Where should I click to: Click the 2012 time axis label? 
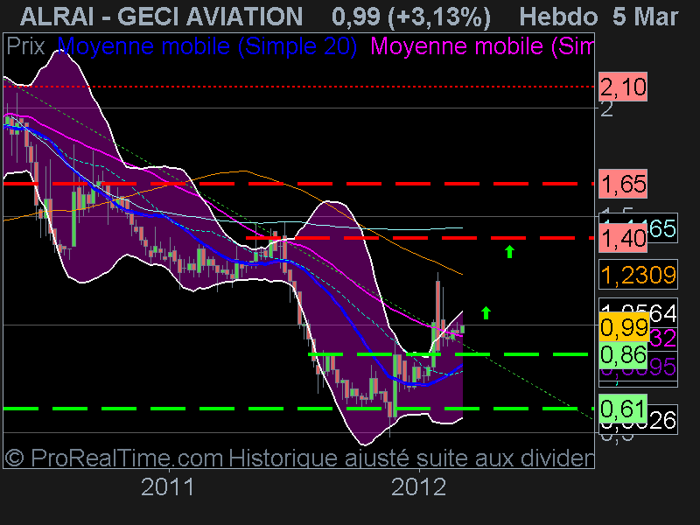(418, 487)
